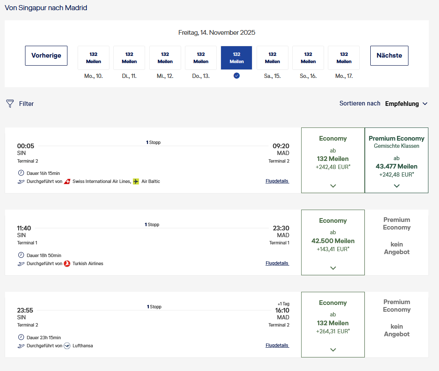439x371 pixels.
Task: Open the Sortieren nach Empfehlung dropdown
Action: click(406, 104)
